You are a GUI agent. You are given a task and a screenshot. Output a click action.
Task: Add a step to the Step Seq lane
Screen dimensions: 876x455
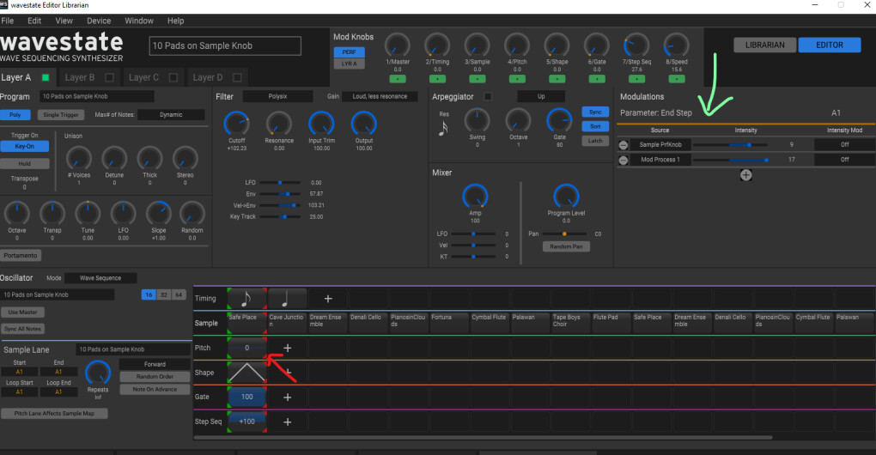[x=287, y=422]
